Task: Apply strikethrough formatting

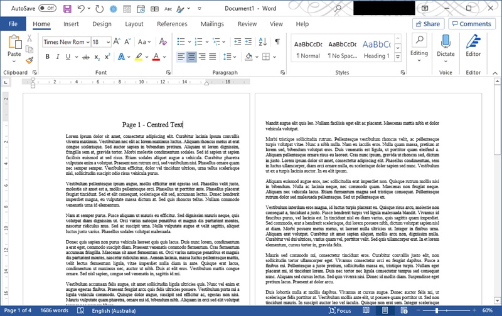Action: (x=86, y=57)
